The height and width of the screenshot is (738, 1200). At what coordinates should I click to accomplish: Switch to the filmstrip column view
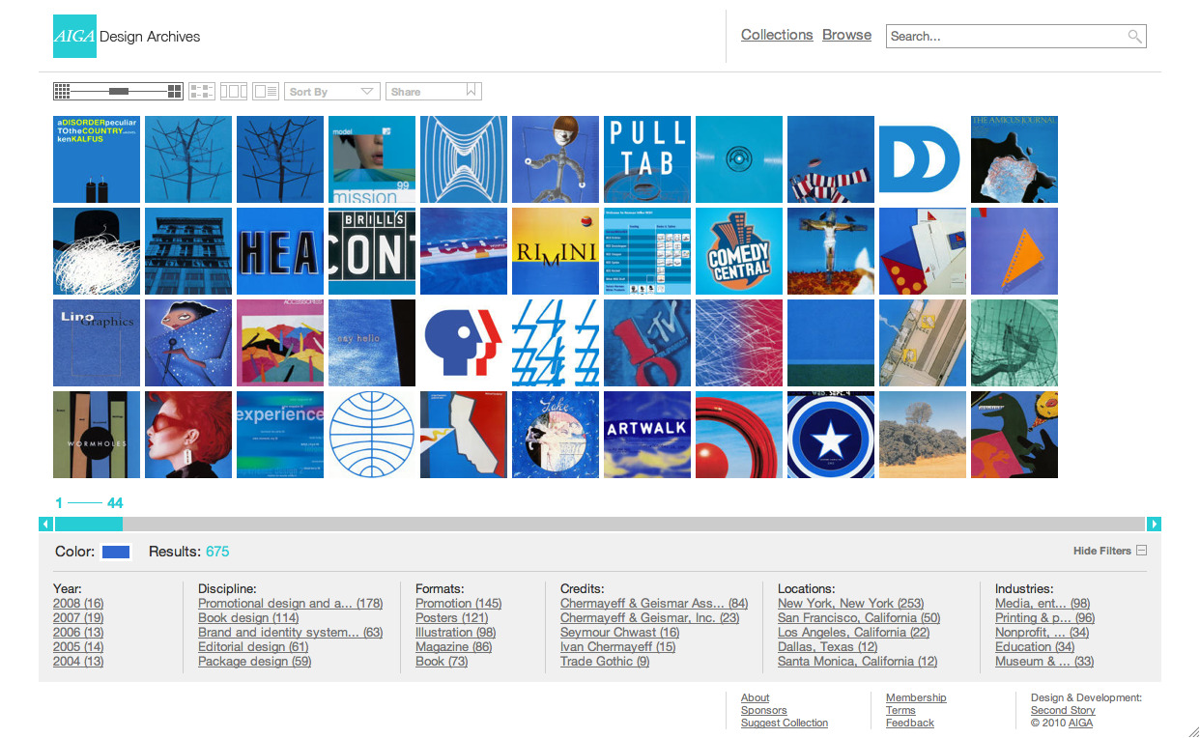point(234,91)
